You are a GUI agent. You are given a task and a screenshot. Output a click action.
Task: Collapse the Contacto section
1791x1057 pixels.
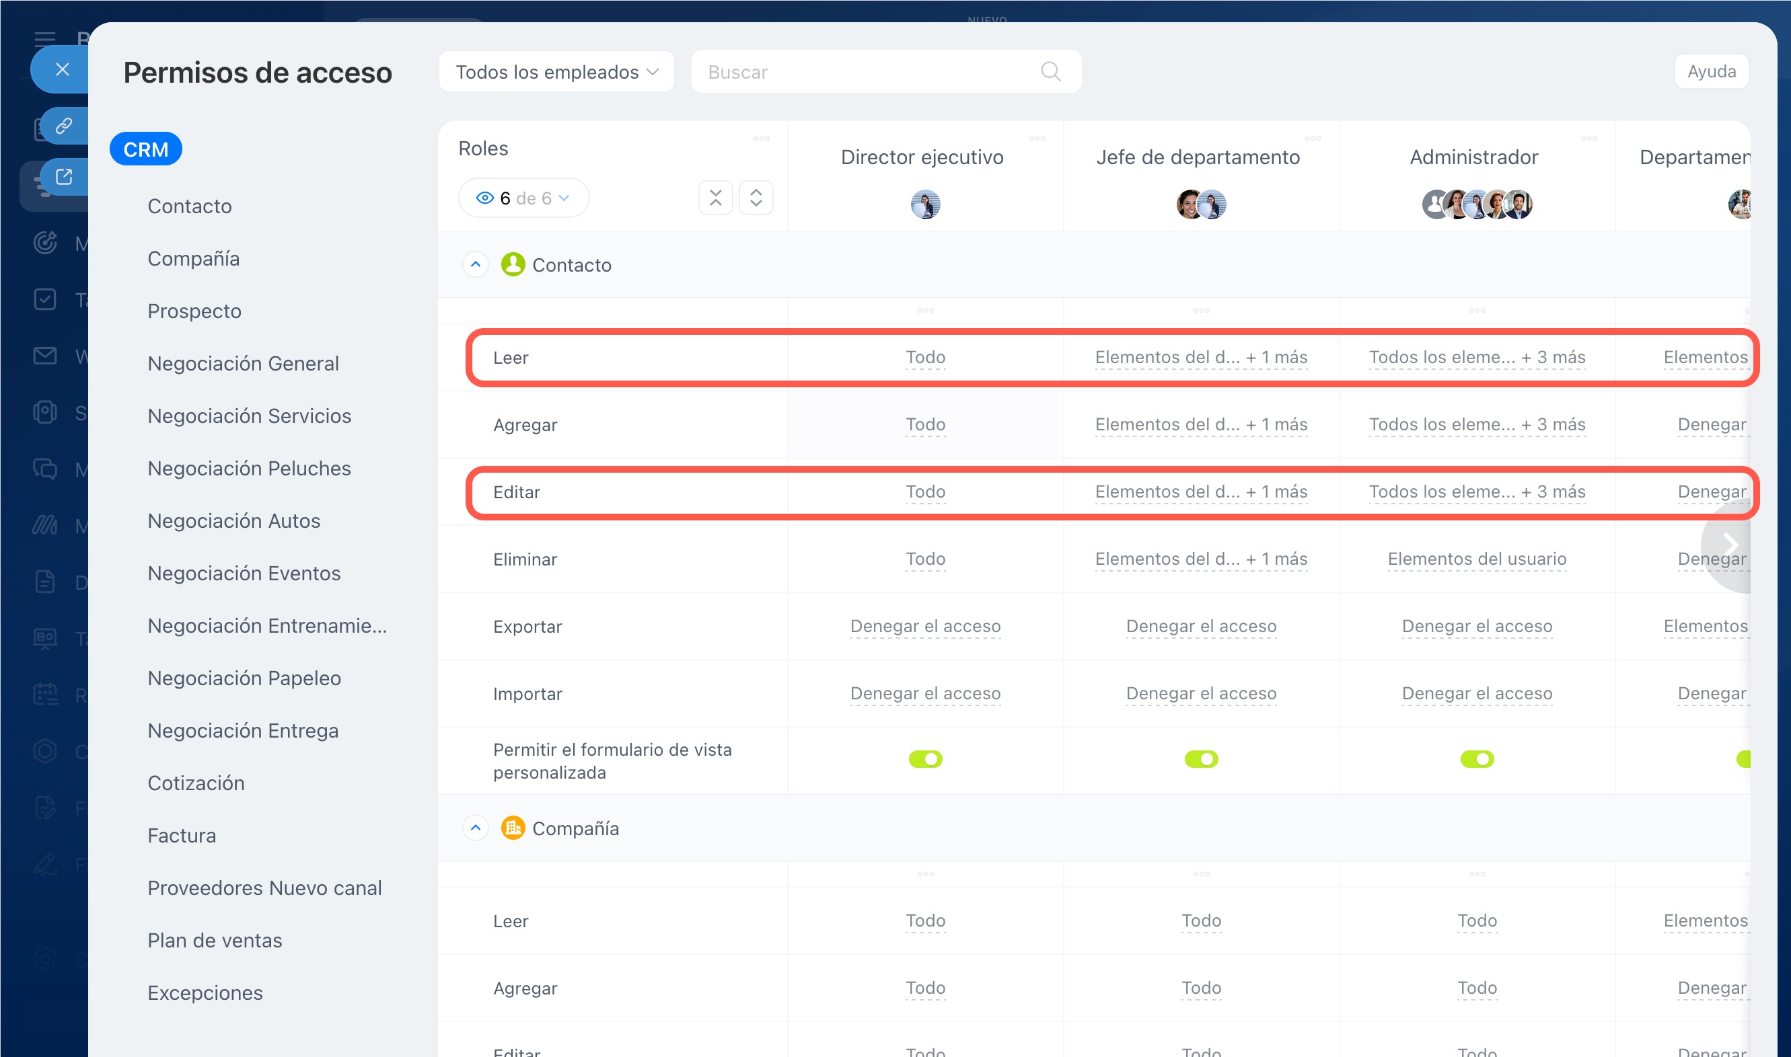(x=476, y=264)
